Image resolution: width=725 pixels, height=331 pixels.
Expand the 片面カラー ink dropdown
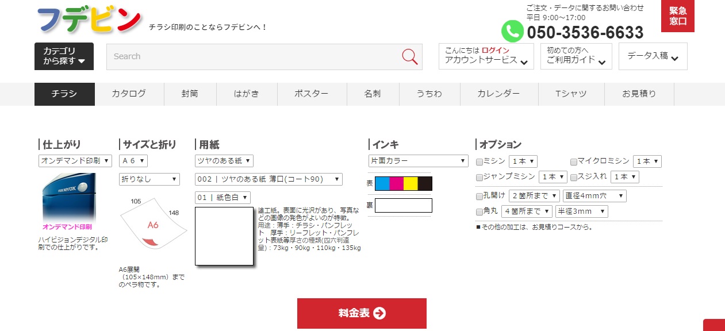pyautogui.click(x=418, y=161)
